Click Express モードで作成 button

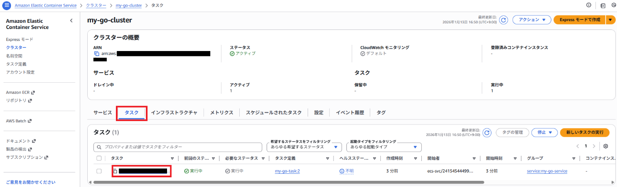click(579, 20)
